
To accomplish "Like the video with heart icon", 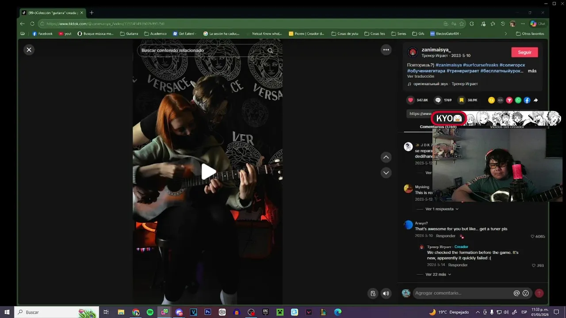I will coord(410,100).
